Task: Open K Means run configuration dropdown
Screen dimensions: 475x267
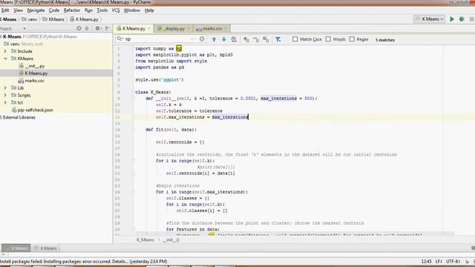Action: [430, 19]
